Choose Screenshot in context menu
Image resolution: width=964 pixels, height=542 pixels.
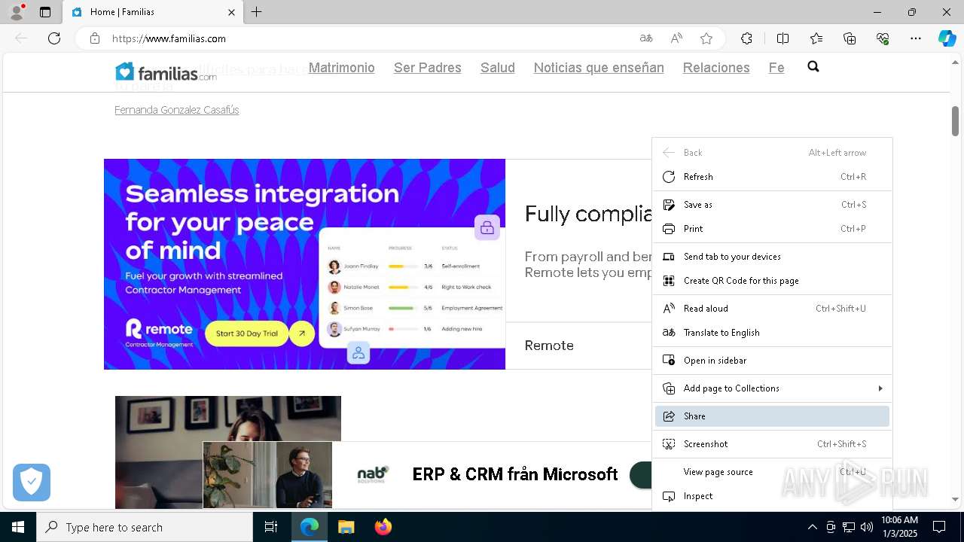(772, 444)
